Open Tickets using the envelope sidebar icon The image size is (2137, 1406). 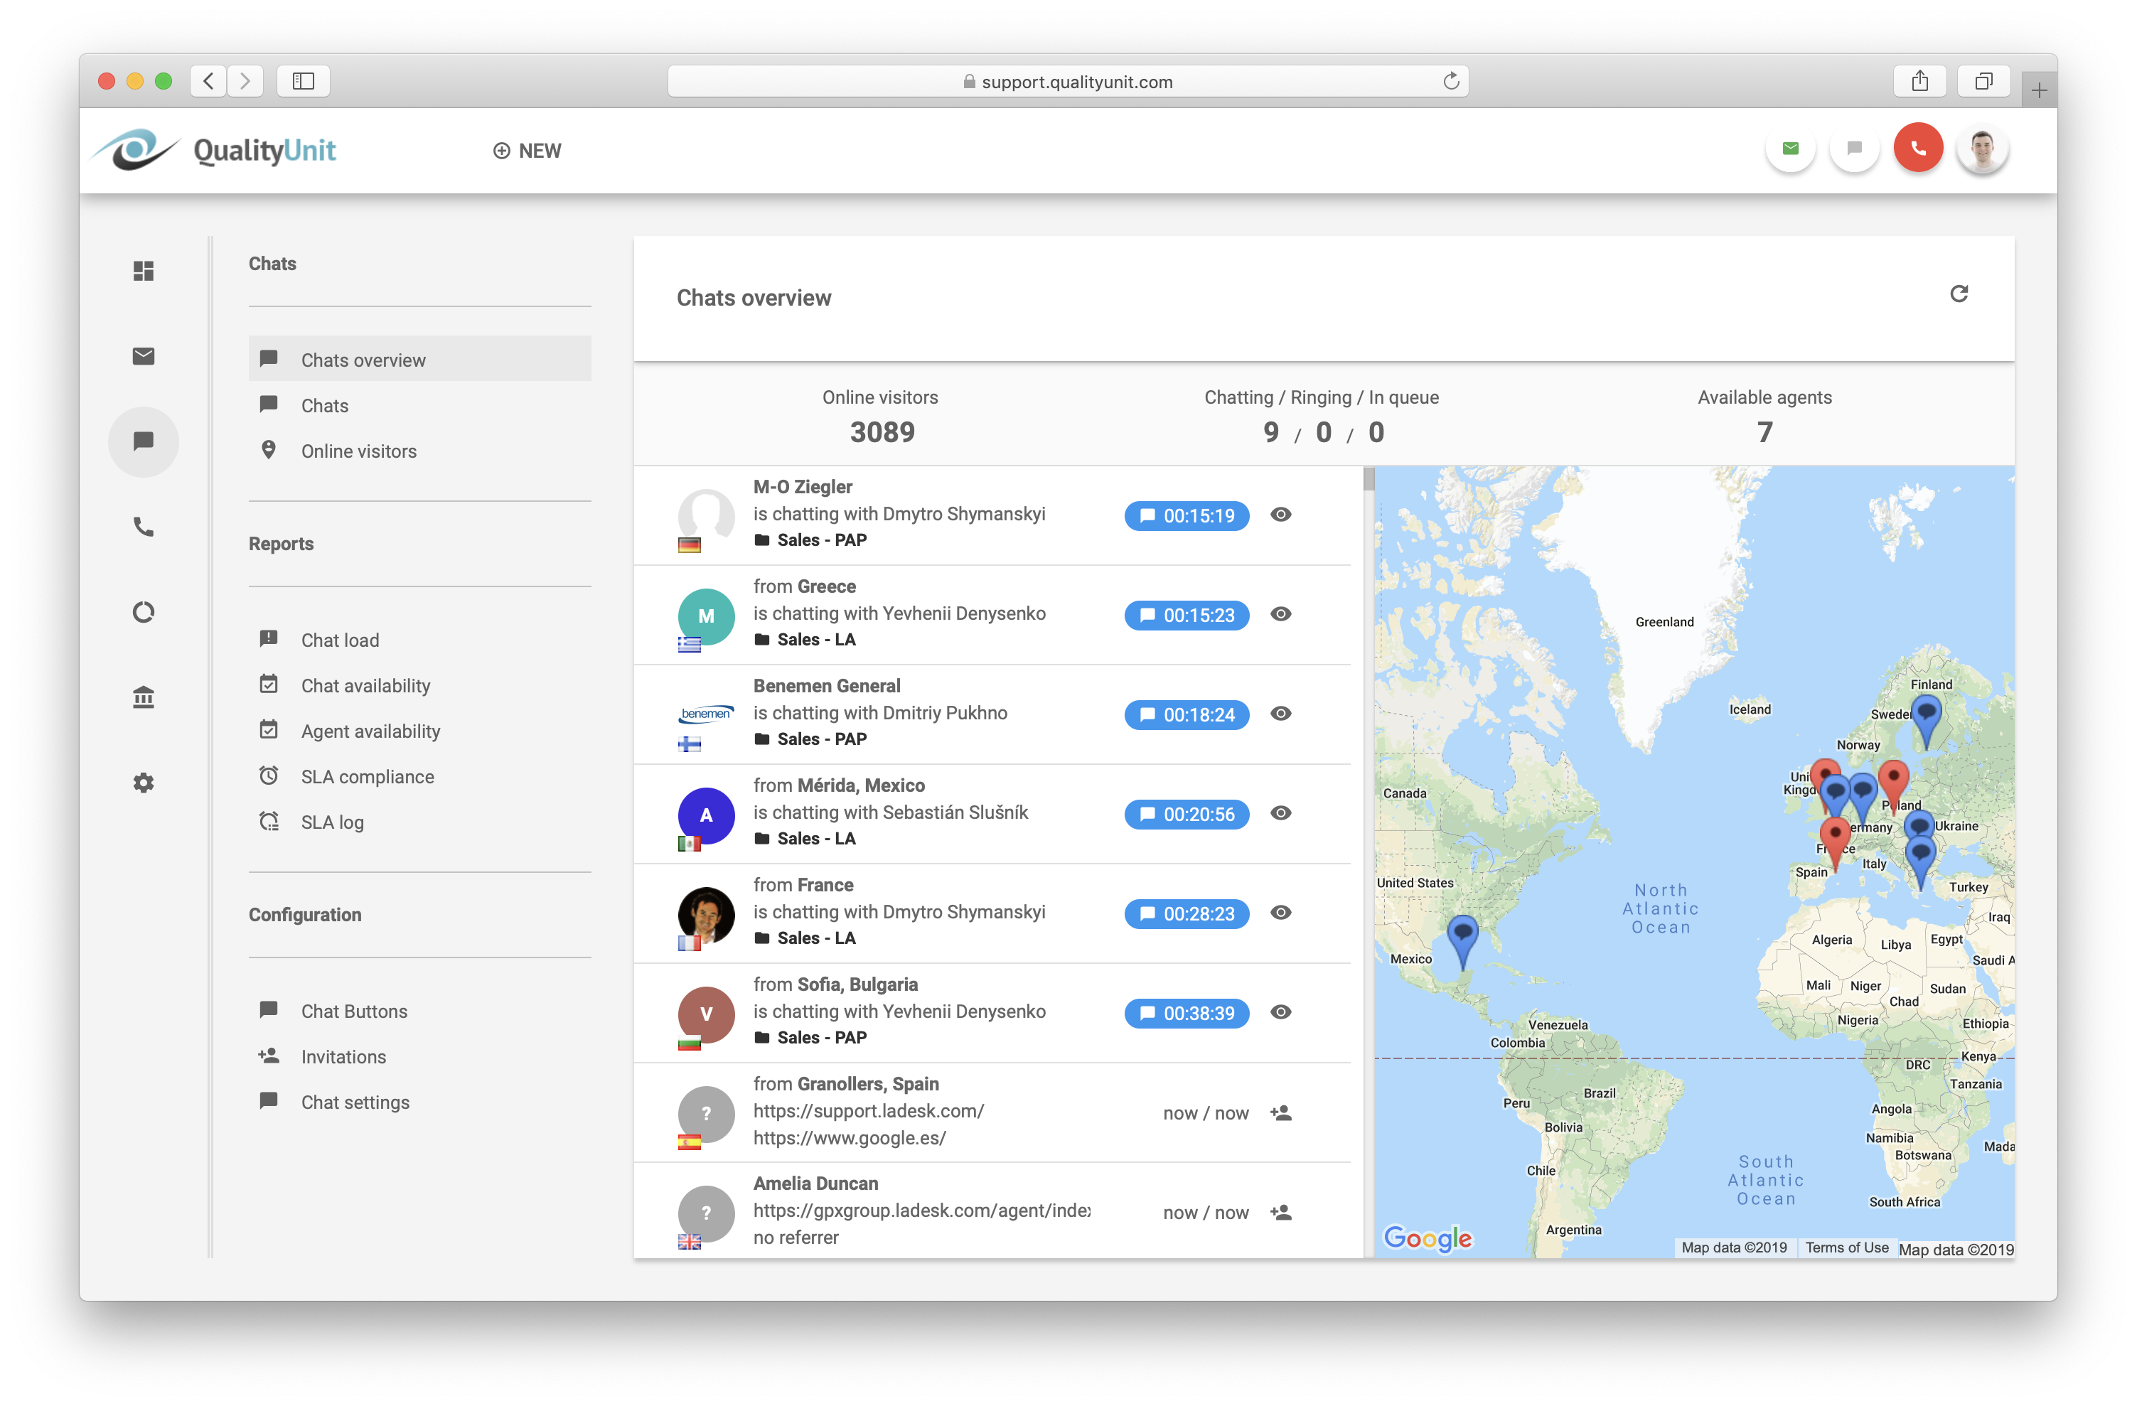(x=144, y=355)
